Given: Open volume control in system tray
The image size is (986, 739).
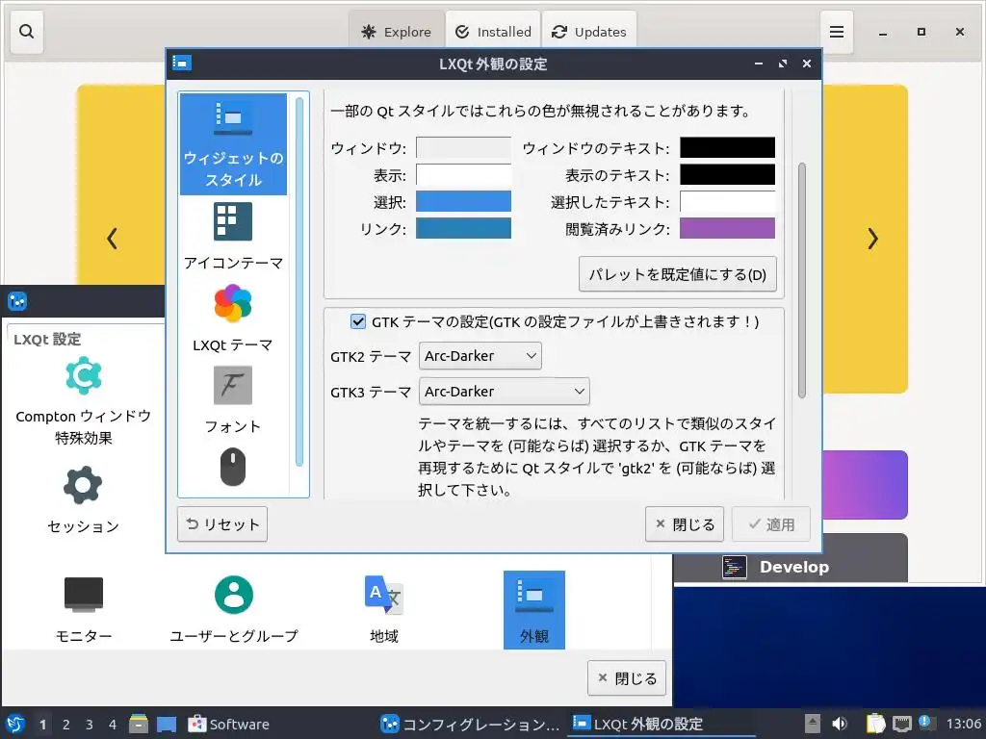Looking at the screenshot, I should coord(840,724).
